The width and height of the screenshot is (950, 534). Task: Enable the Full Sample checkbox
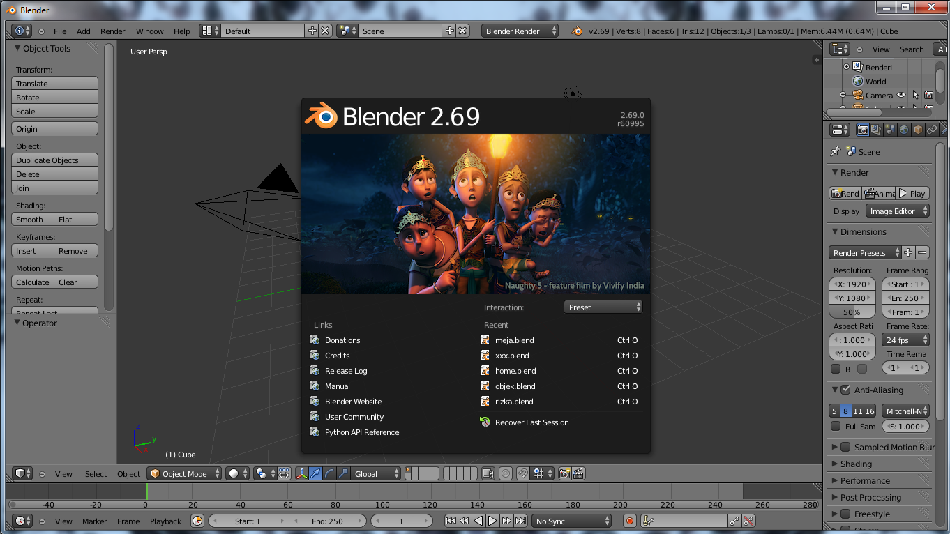click(836, 426)
